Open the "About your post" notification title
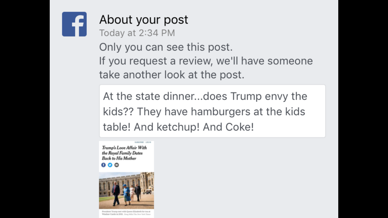The height and width of the screenshot is (218, 388). pyautogui.click(x=144, y=20)
